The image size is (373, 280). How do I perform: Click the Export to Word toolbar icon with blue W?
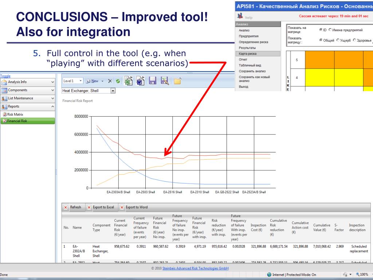click(140, 81)
